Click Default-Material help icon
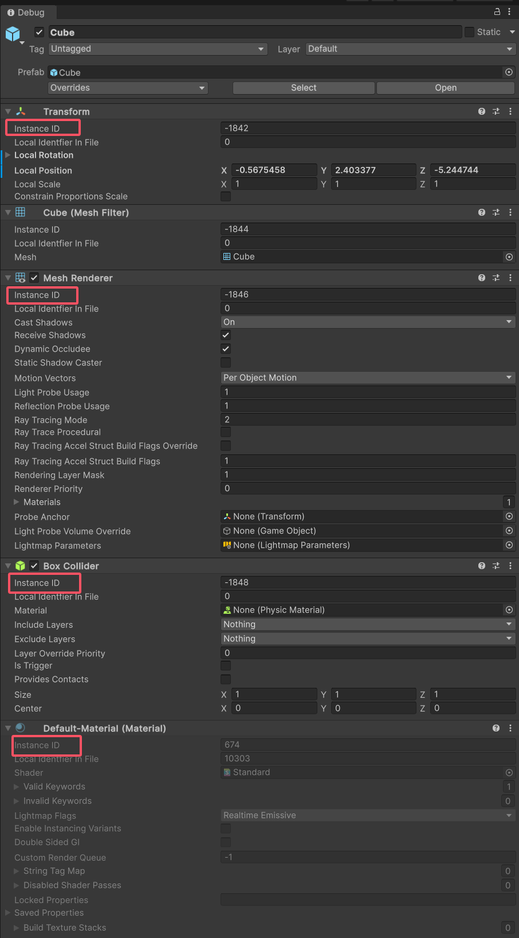Image resolution: width=519 pixels, height=938 pixels. (x=496, y=728)
